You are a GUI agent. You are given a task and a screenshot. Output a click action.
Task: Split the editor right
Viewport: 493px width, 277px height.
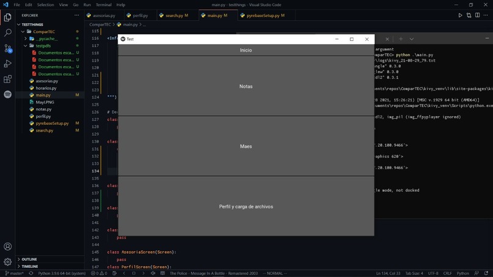(x=477, y=15)
